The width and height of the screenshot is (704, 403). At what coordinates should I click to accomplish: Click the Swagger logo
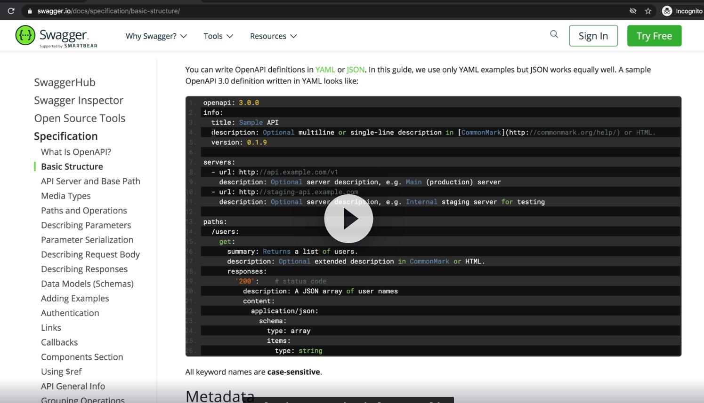click(x=57, y=36)
